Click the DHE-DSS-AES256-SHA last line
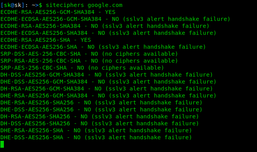Screen dimensions: 257x152 [x=96, y=137]
